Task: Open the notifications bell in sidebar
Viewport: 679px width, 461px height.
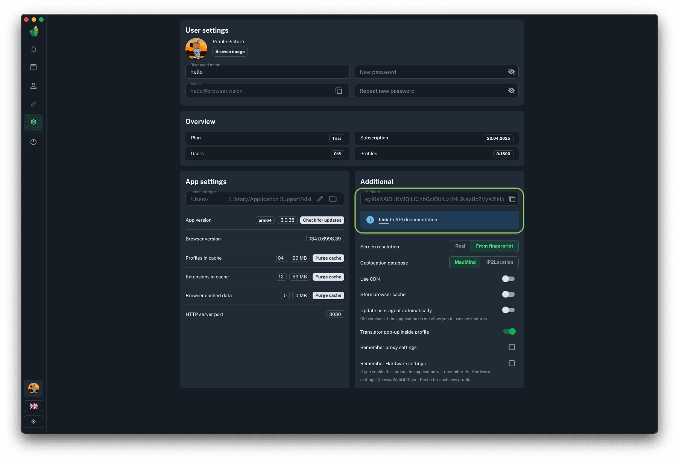Action: click(33, 49)
